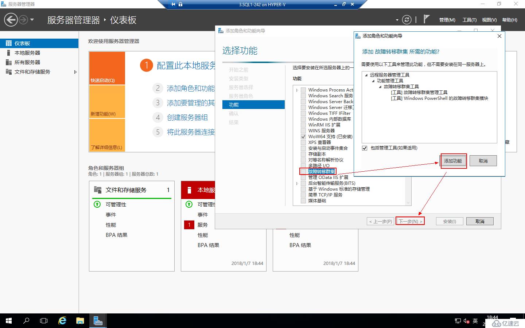
Task: Click the 文件和存储服务 tile role icon
Action: click(x=98, y=190)
